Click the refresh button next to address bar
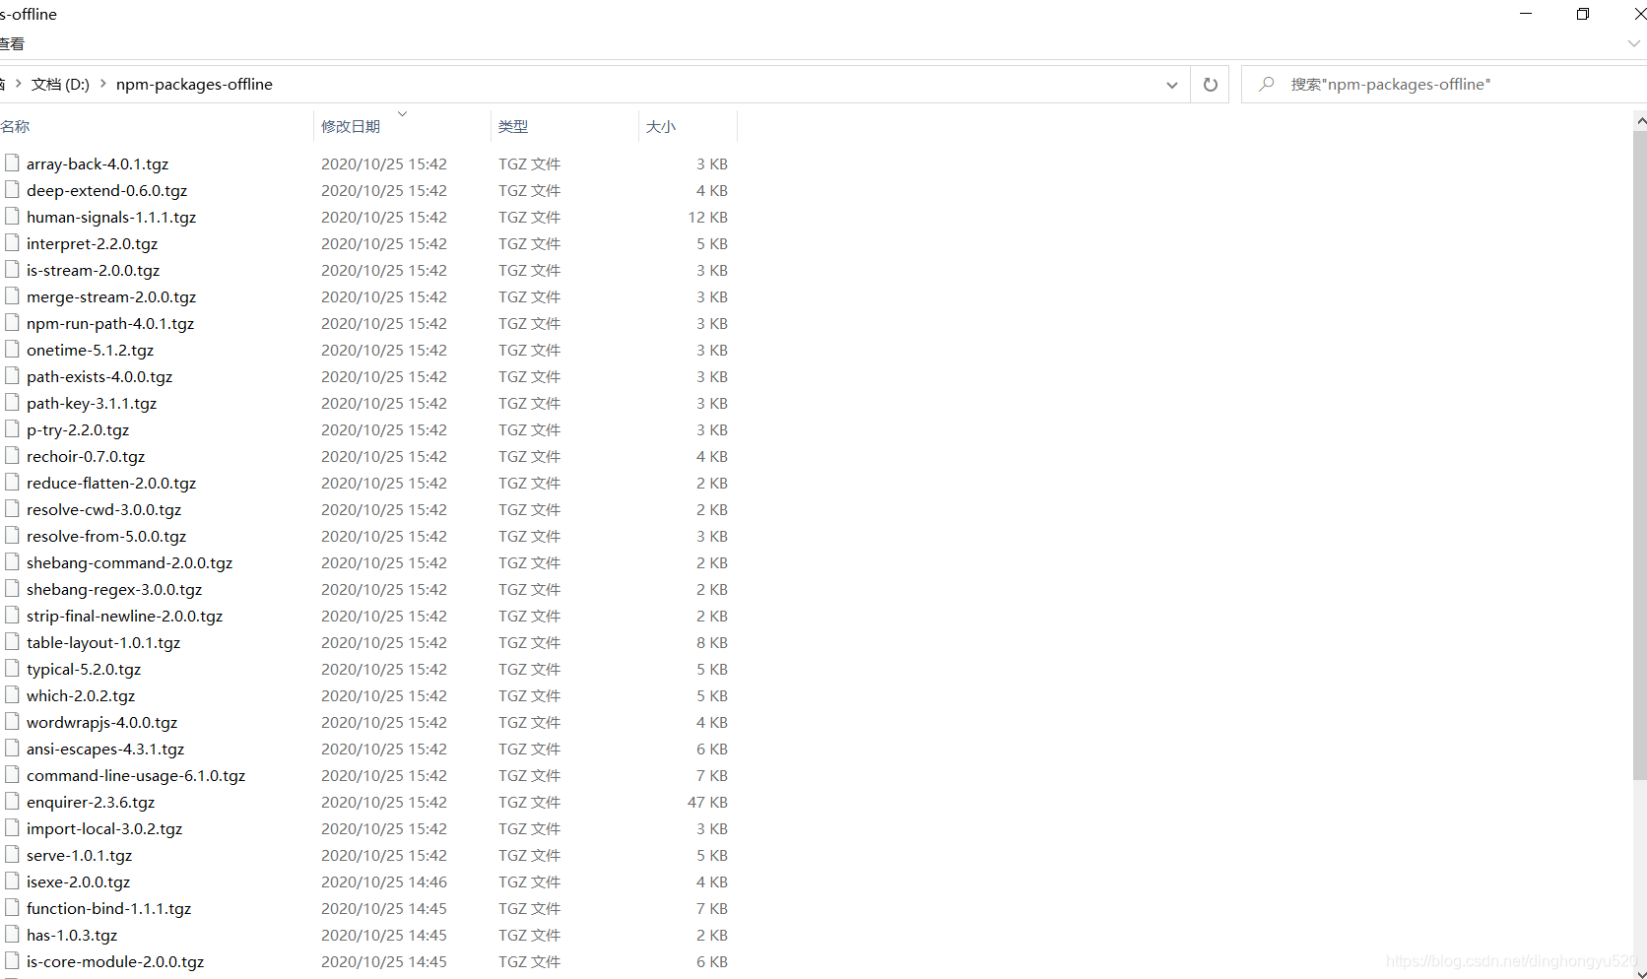1647x979 pixels. (1210, 85)
